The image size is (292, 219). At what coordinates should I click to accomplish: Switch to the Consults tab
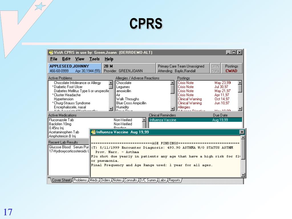click(x=131, y=180)
